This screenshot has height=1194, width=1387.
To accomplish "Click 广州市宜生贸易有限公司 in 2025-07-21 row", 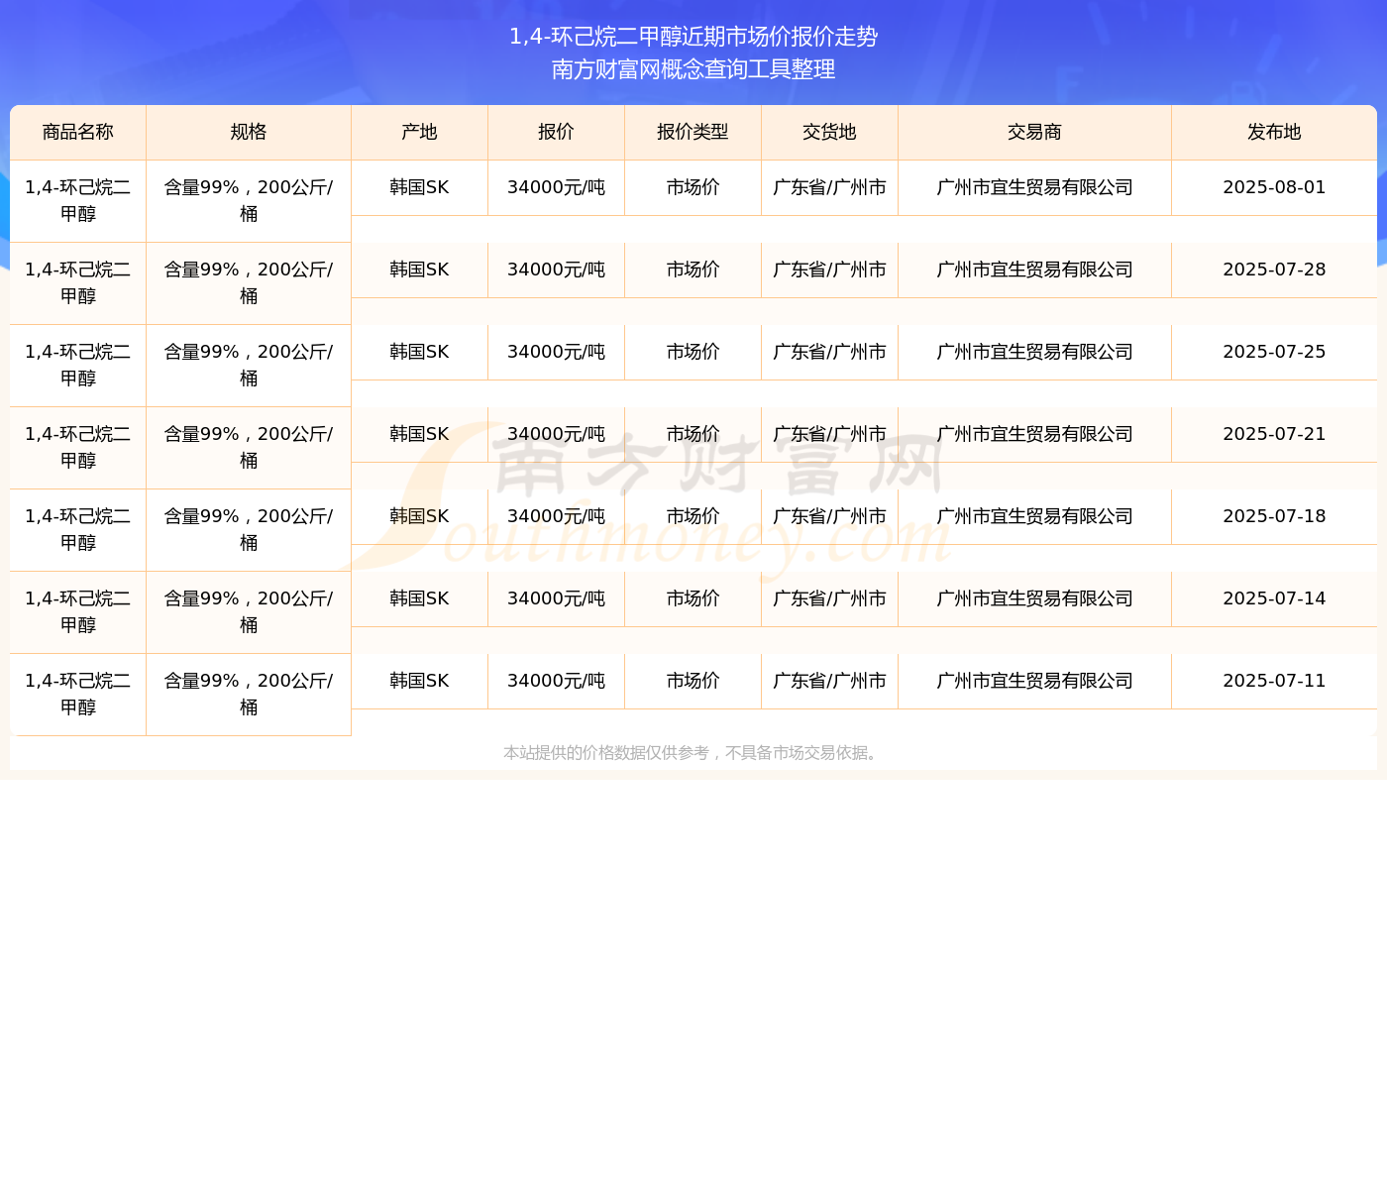I will click(1034, 434).
